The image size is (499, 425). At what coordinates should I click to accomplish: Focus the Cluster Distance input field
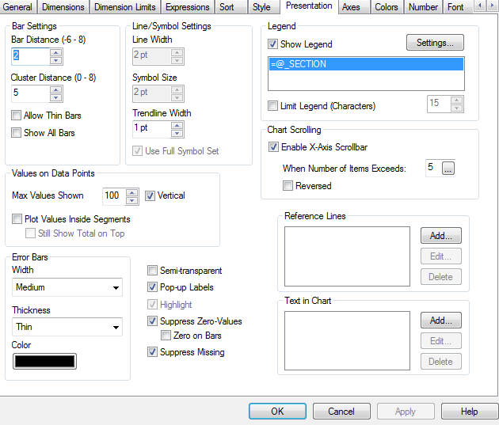(x=31, y=93)
